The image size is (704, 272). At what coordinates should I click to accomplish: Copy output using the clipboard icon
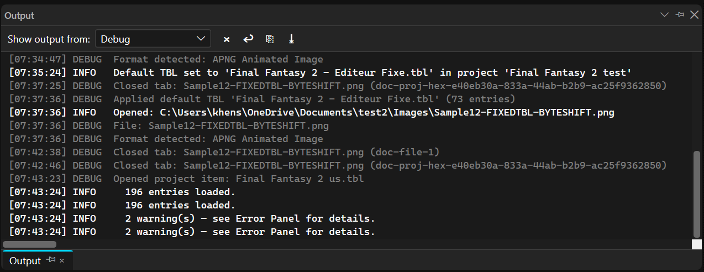click(270, 39)
